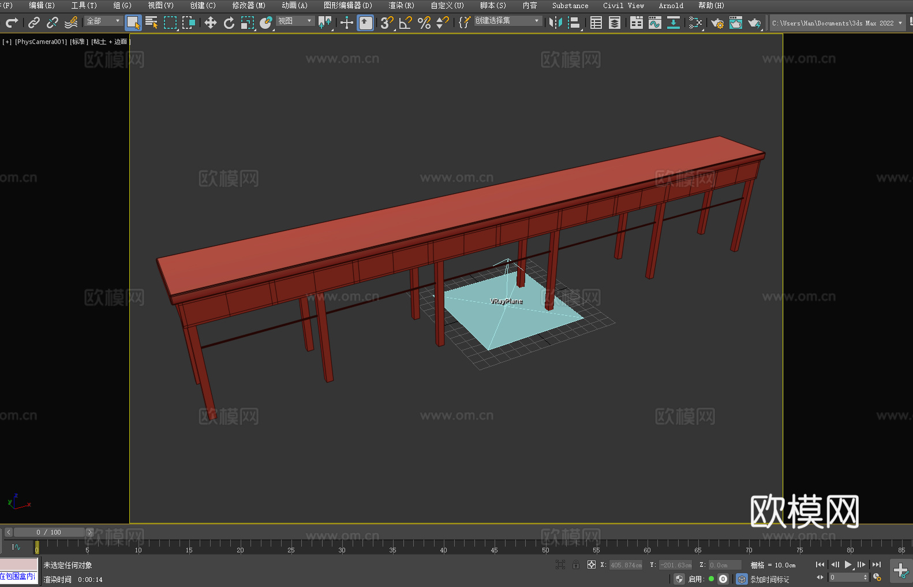Click the Mirror tool icon
The image size is (913, 587).
(556, 23)
